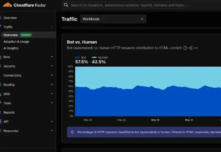Image resolution: width=221 pixels, height=152 pixels.
Task: Click the chart description subtitle text
Action: [x=124, y=48]
